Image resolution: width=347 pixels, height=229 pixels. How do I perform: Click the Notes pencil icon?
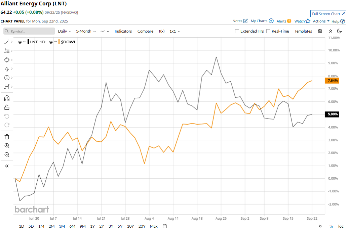point(245,21)
